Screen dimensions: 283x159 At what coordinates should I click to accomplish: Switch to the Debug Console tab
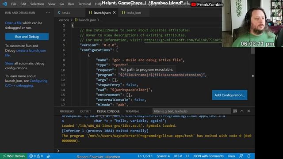(x=108, y=111)
